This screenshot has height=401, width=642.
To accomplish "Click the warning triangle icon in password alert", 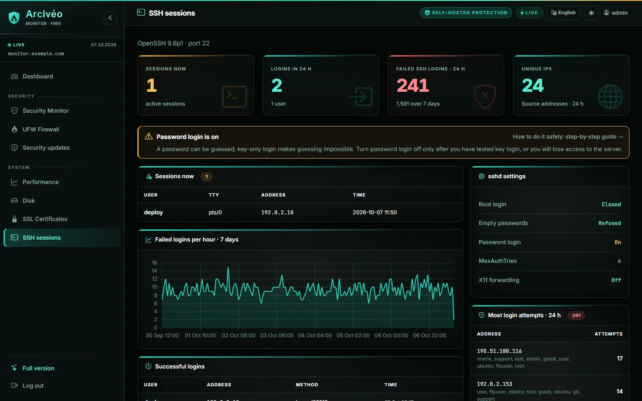I will tap(149, 136).
